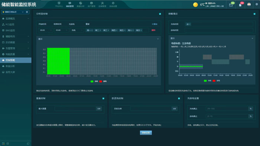
Task: Click the gear icon at header far right
Action: click(257, 4)
